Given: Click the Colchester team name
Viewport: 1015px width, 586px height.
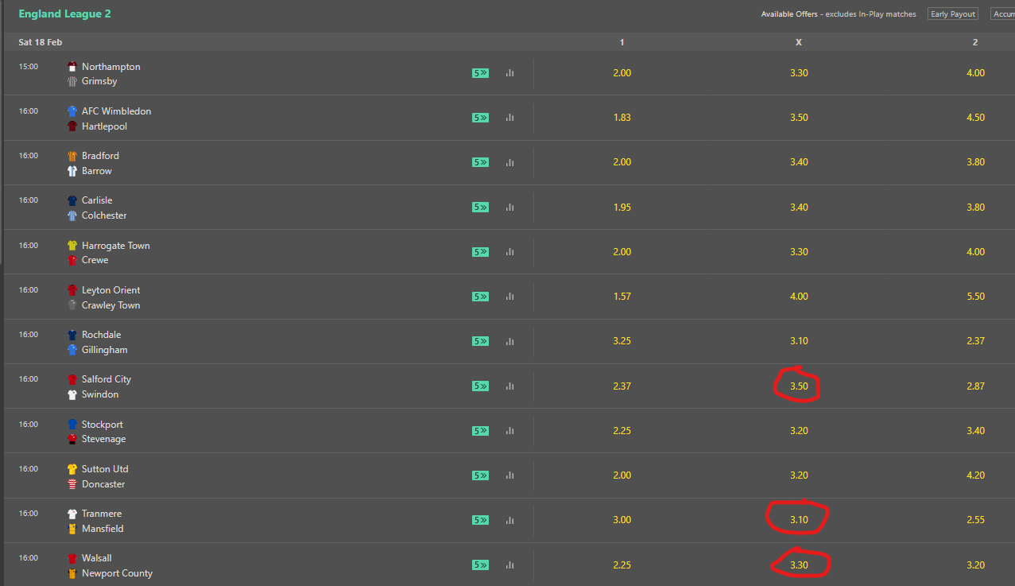Looking at the screenshot, I should click(x=104, y=215).
